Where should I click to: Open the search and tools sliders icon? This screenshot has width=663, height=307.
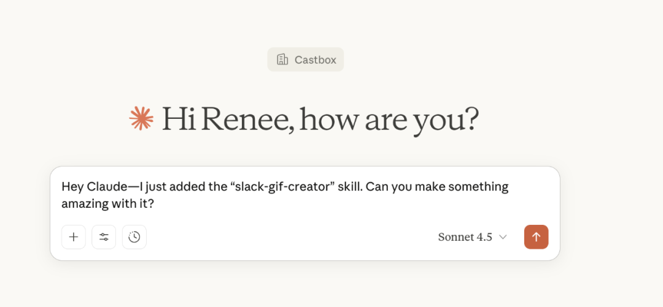pyautogui.click(x=104, y=237)
